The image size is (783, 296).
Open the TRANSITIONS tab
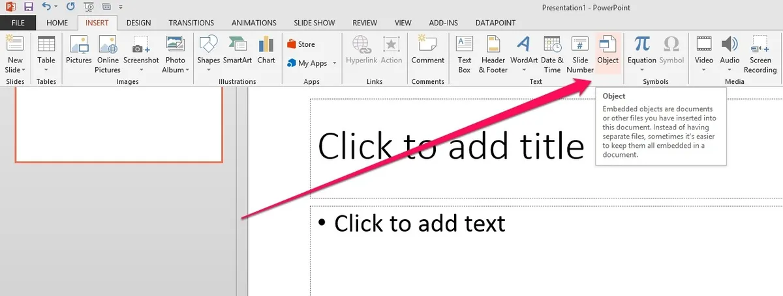191,23
